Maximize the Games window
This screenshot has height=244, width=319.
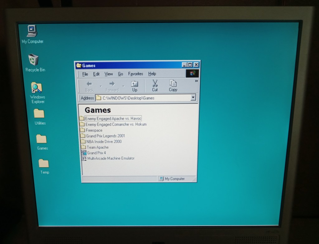coord(190,65)
